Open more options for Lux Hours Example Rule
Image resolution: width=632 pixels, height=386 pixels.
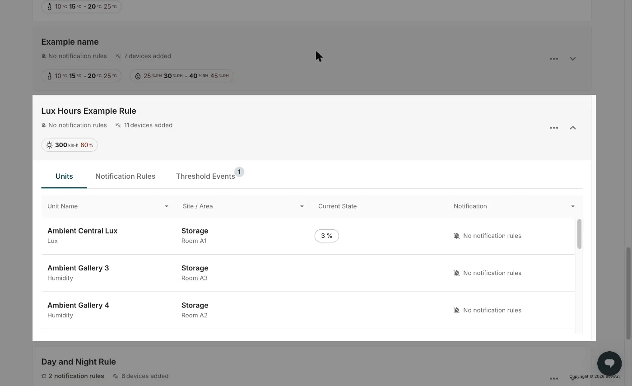(554, 128)
